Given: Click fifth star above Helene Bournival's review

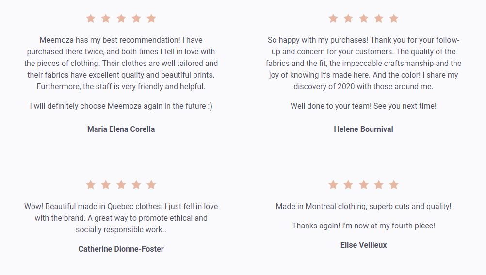Looking at the screenshot, I should (x=394, y=18).
